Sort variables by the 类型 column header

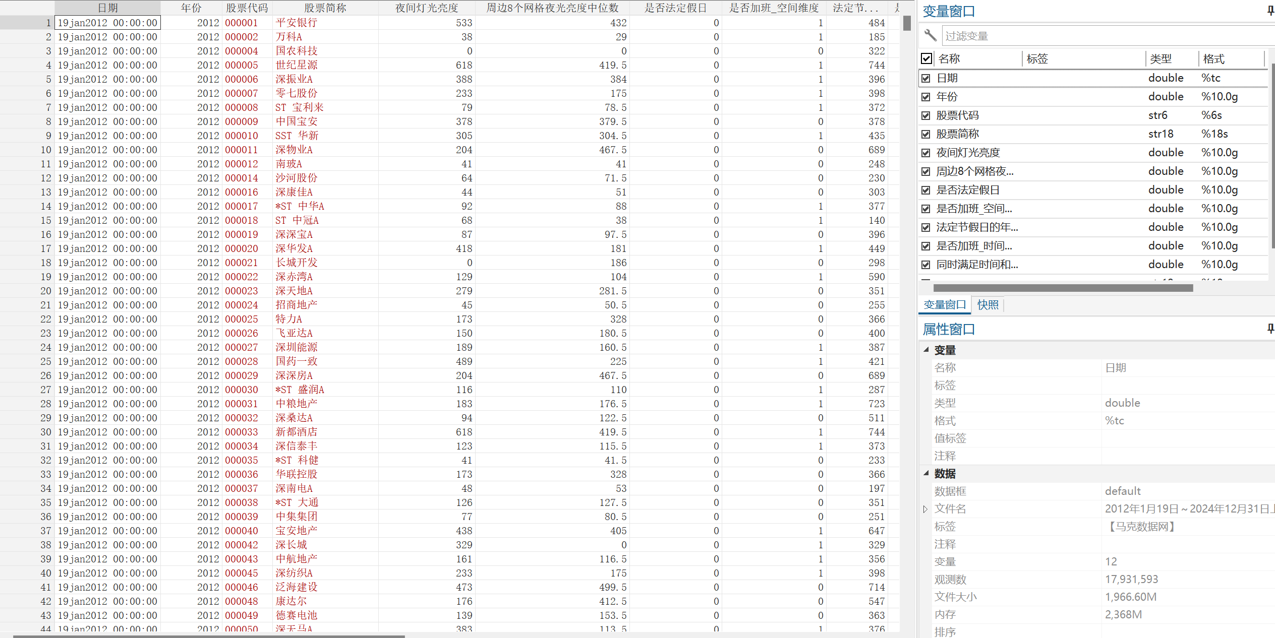coord(1161,59)
